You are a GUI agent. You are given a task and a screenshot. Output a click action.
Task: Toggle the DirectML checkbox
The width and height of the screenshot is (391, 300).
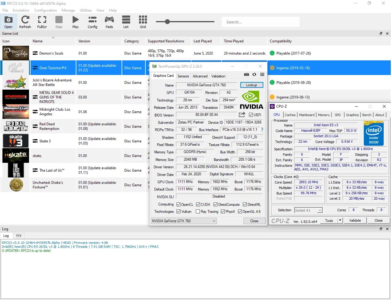[x=245, y=205]
